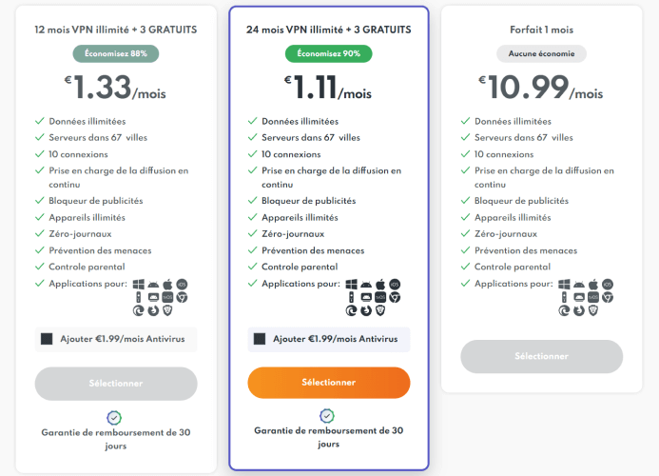Click the refund guarantee shield under the 24-month plan
The height and width of the screenshot is (476, 659).
click(x=327, y=416)
